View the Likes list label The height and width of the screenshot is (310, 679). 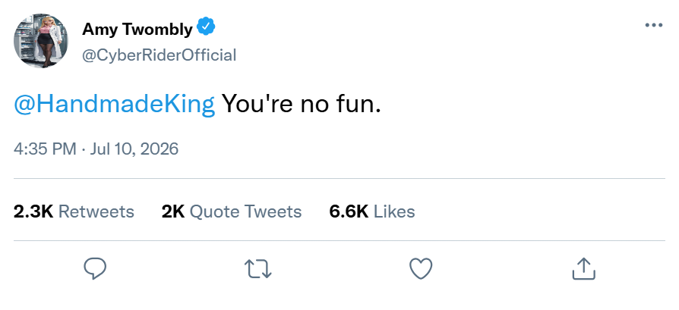[x=394, y=212]
